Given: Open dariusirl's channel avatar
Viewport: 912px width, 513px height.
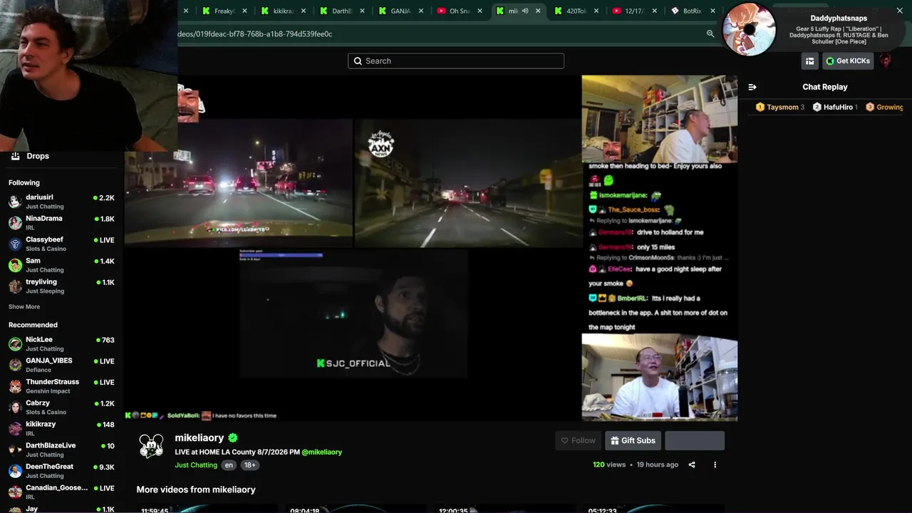Looking at the screenshot, I should point(15,202).
